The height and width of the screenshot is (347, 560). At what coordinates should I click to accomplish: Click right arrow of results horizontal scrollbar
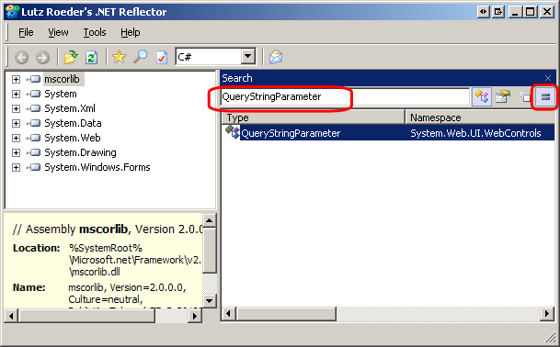pyautogui.click(x=547, y=314)
